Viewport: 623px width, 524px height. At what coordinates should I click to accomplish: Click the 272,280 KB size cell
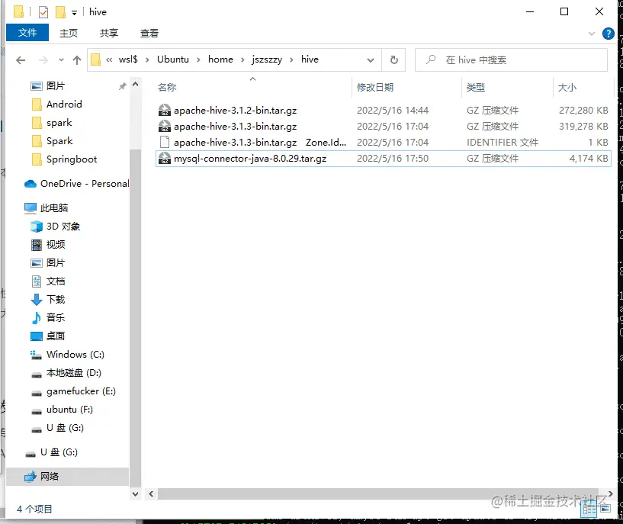(x=583, y=110)
